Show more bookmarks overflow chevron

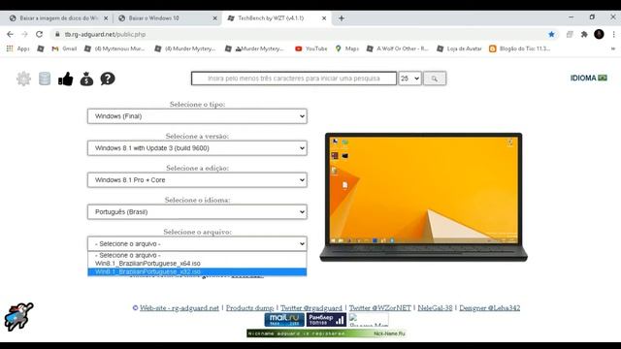(613, 48)
